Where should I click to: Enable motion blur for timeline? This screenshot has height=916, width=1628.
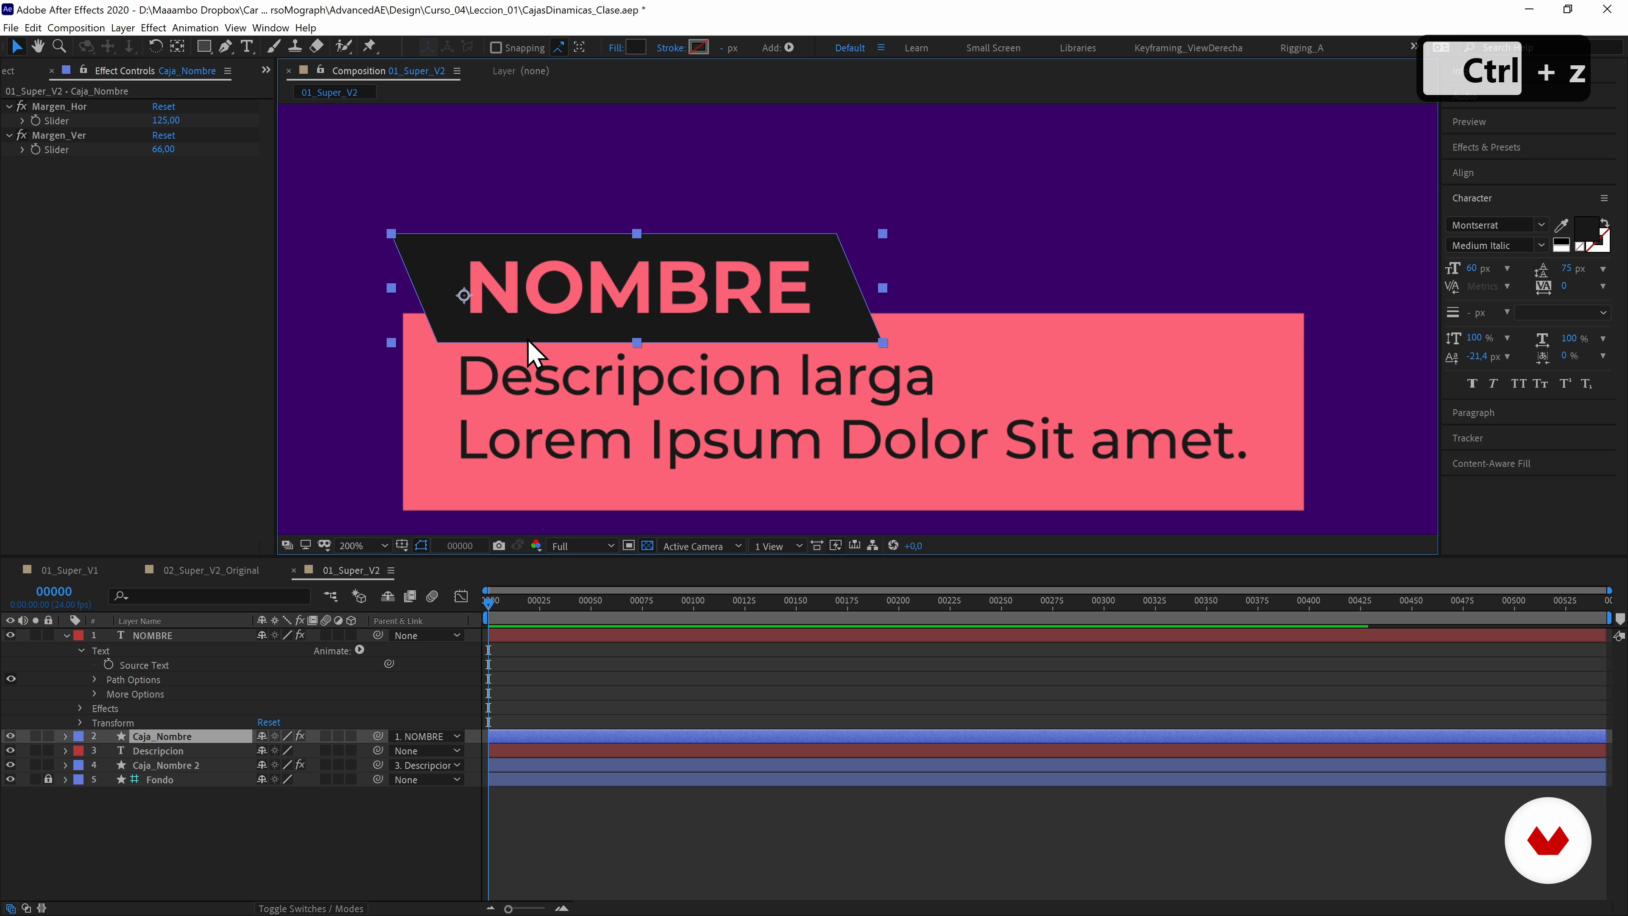point(432,596)
